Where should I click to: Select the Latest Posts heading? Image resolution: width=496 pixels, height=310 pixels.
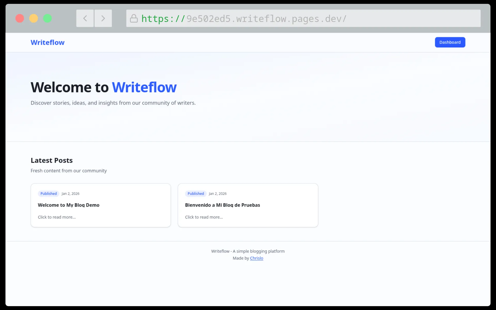pyautogui.click(x=51, y=160)
